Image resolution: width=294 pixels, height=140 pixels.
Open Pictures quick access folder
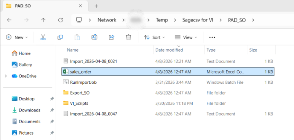pyautogui.click(x=23, y=133)
